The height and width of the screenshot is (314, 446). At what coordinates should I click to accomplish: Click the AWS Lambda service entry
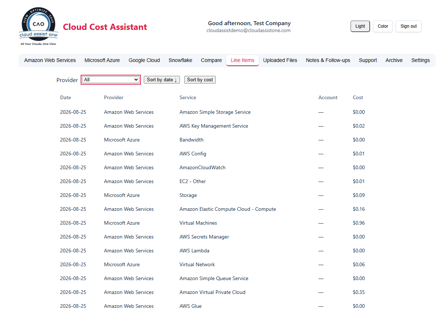[x=195, y=251]
